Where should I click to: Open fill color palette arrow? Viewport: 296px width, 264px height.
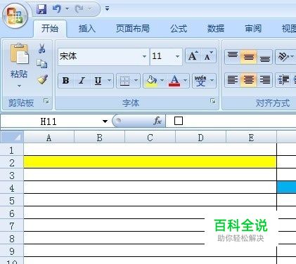pos(162,81)
